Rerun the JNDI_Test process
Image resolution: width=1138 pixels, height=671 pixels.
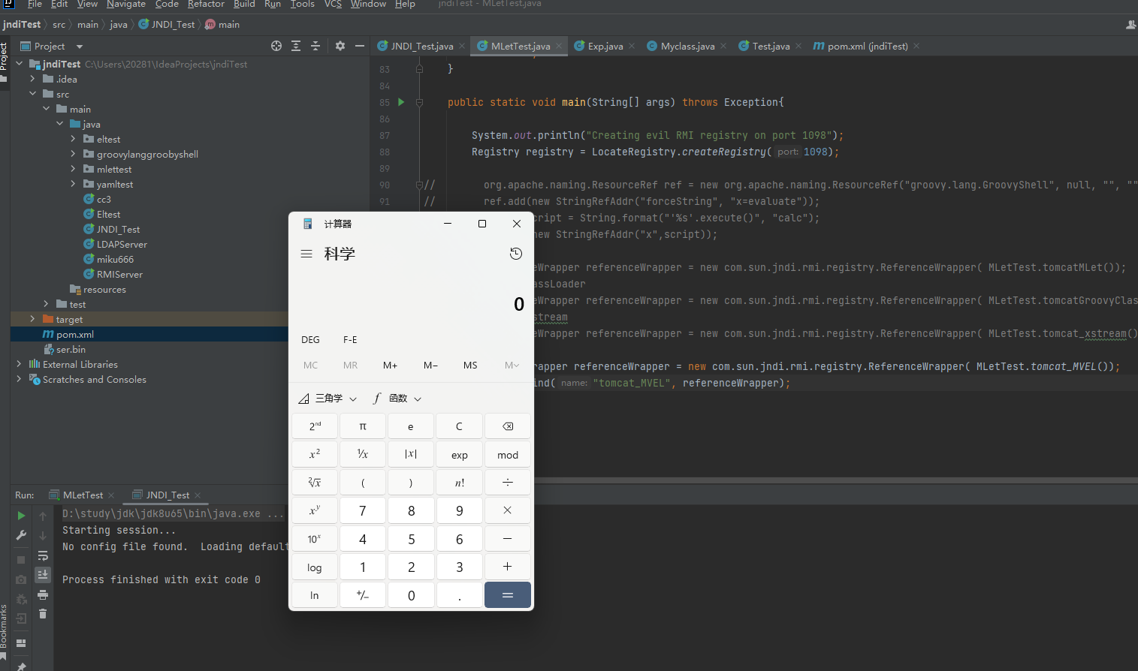21,516
